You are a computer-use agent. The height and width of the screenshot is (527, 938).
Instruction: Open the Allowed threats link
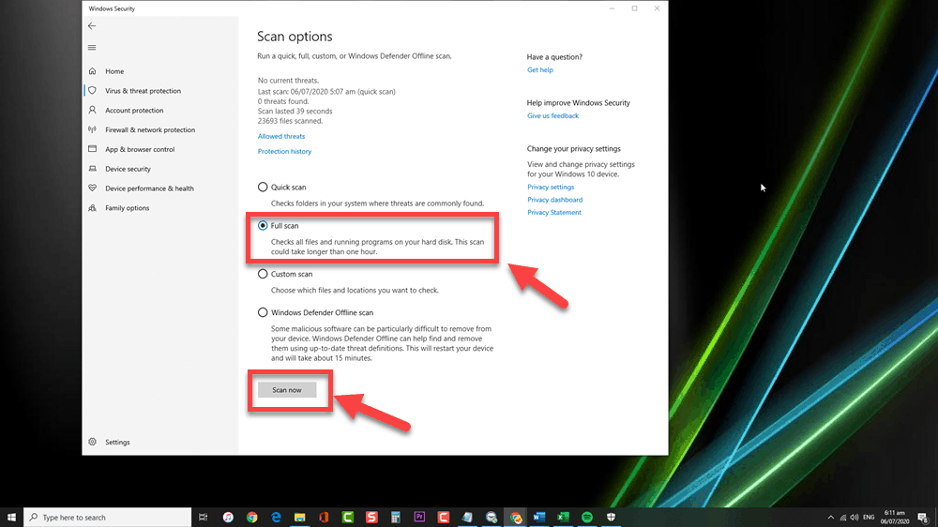click(x=281, y=136)
